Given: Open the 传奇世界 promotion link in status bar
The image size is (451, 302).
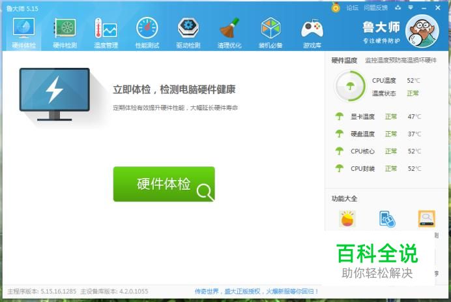Looking at the screenshot, I should coord(256,292).
